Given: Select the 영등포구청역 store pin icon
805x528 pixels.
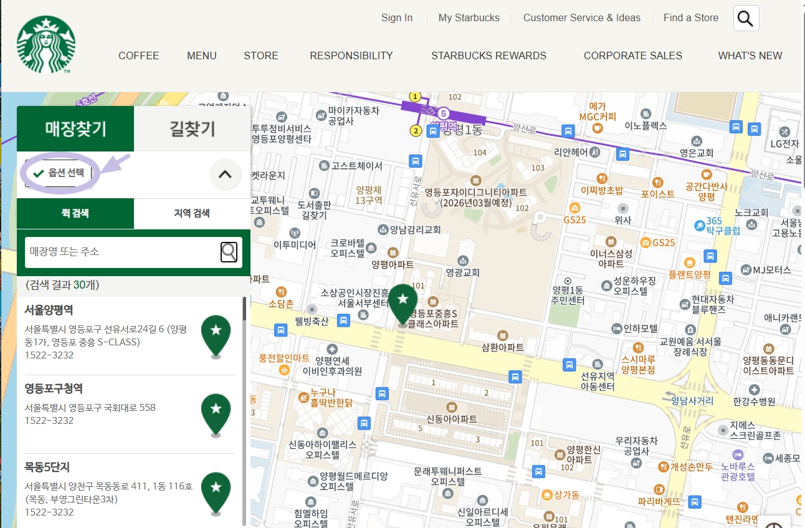Looking at the screenshot, I should [x=216, y=416].
